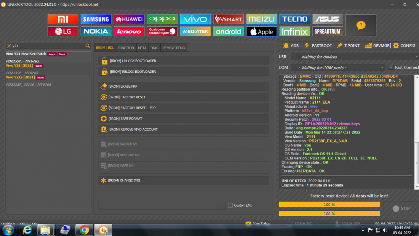Screen dimensions: 419x236
Task: Run [BROM] FACTORY RESET
Action: [x=184, y=97]
